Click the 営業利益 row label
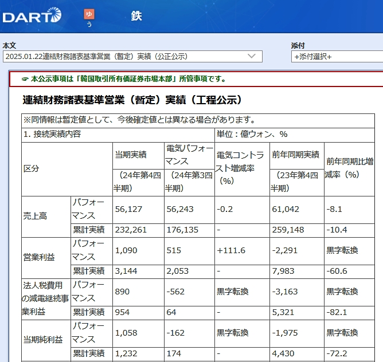Viewport: 383px width, 362px height. [38, 258]
